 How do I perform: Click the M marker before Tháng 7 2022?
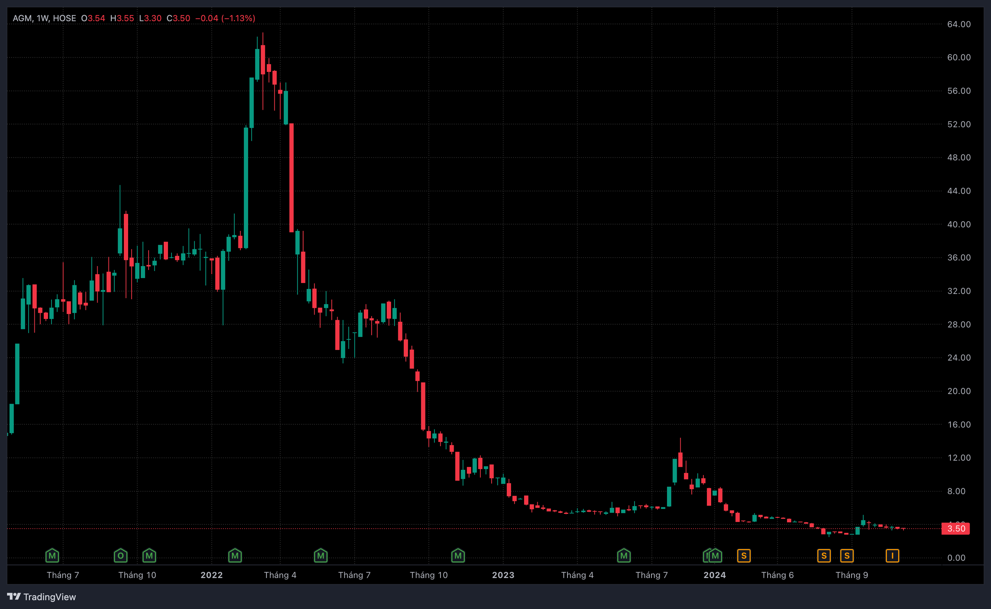(321, 556)
